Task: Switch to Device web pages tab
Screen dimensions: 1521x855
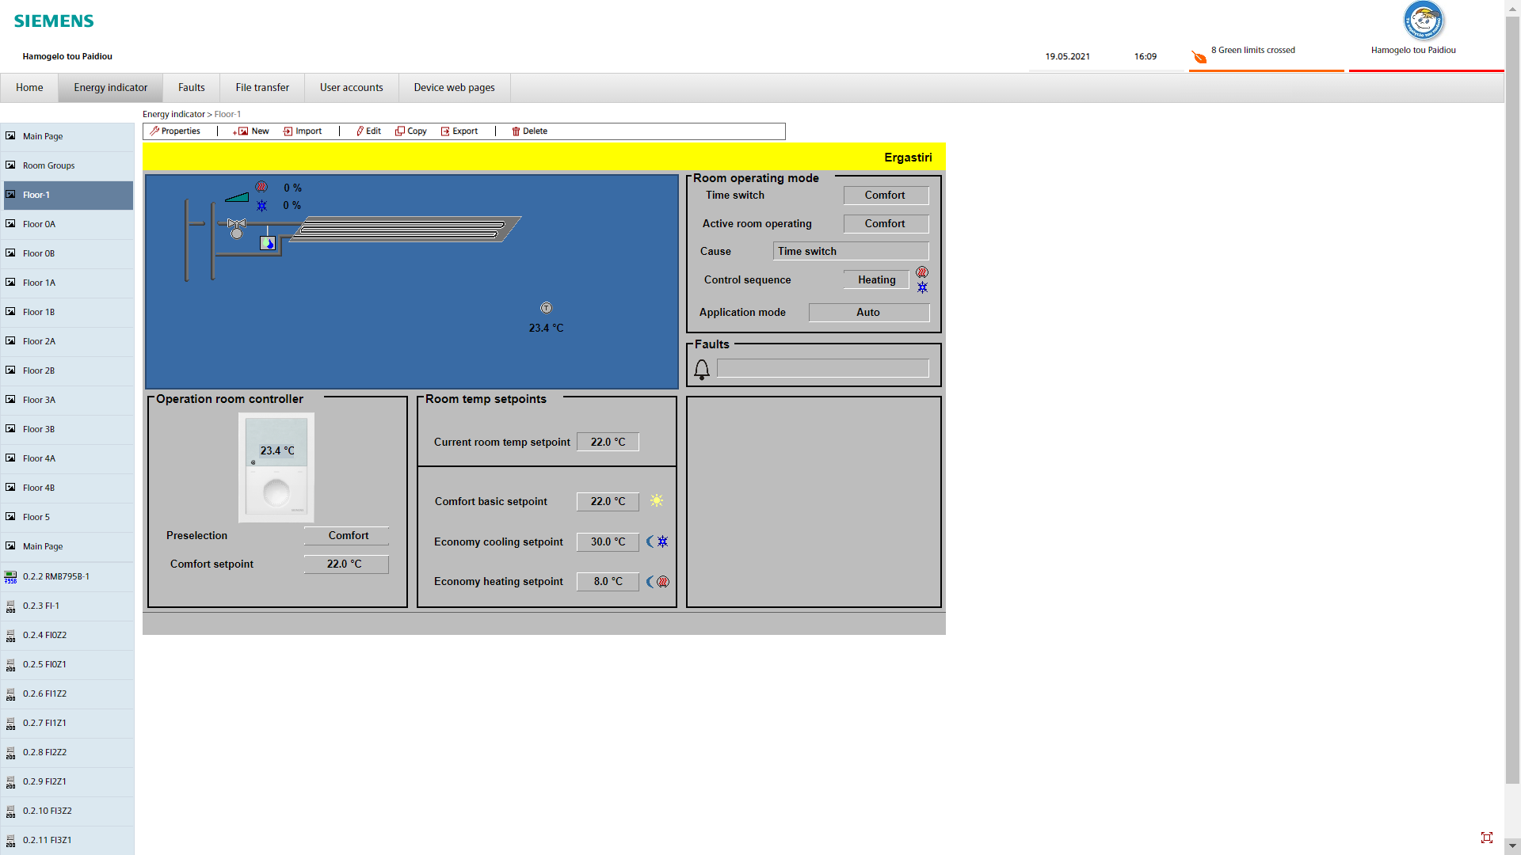Action: click(x=454, y=88)
